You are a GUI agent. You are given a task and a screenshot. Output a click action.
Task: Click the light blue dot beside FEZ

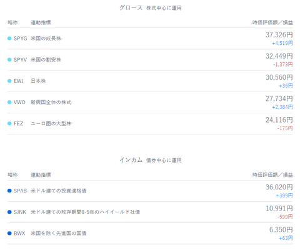click(x=9, y=123)
